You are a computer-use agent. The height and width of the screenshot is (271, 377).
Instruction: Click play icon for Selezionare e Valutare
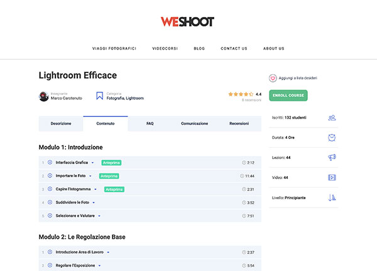(50, 216)
